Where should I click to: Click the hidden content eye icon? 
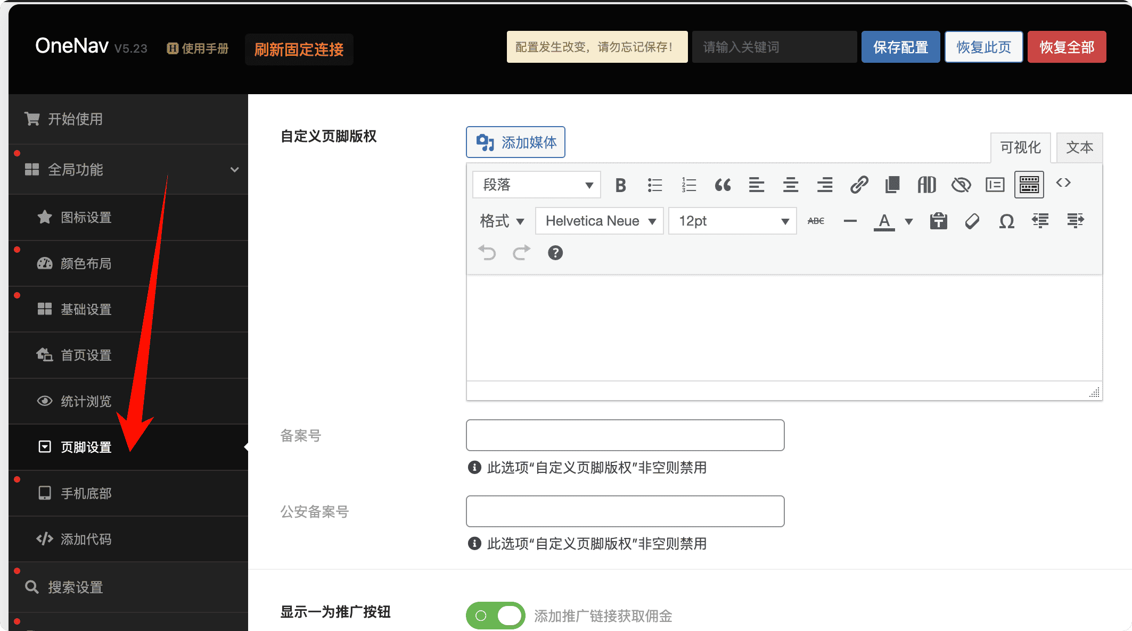click(x=961, y=185)
